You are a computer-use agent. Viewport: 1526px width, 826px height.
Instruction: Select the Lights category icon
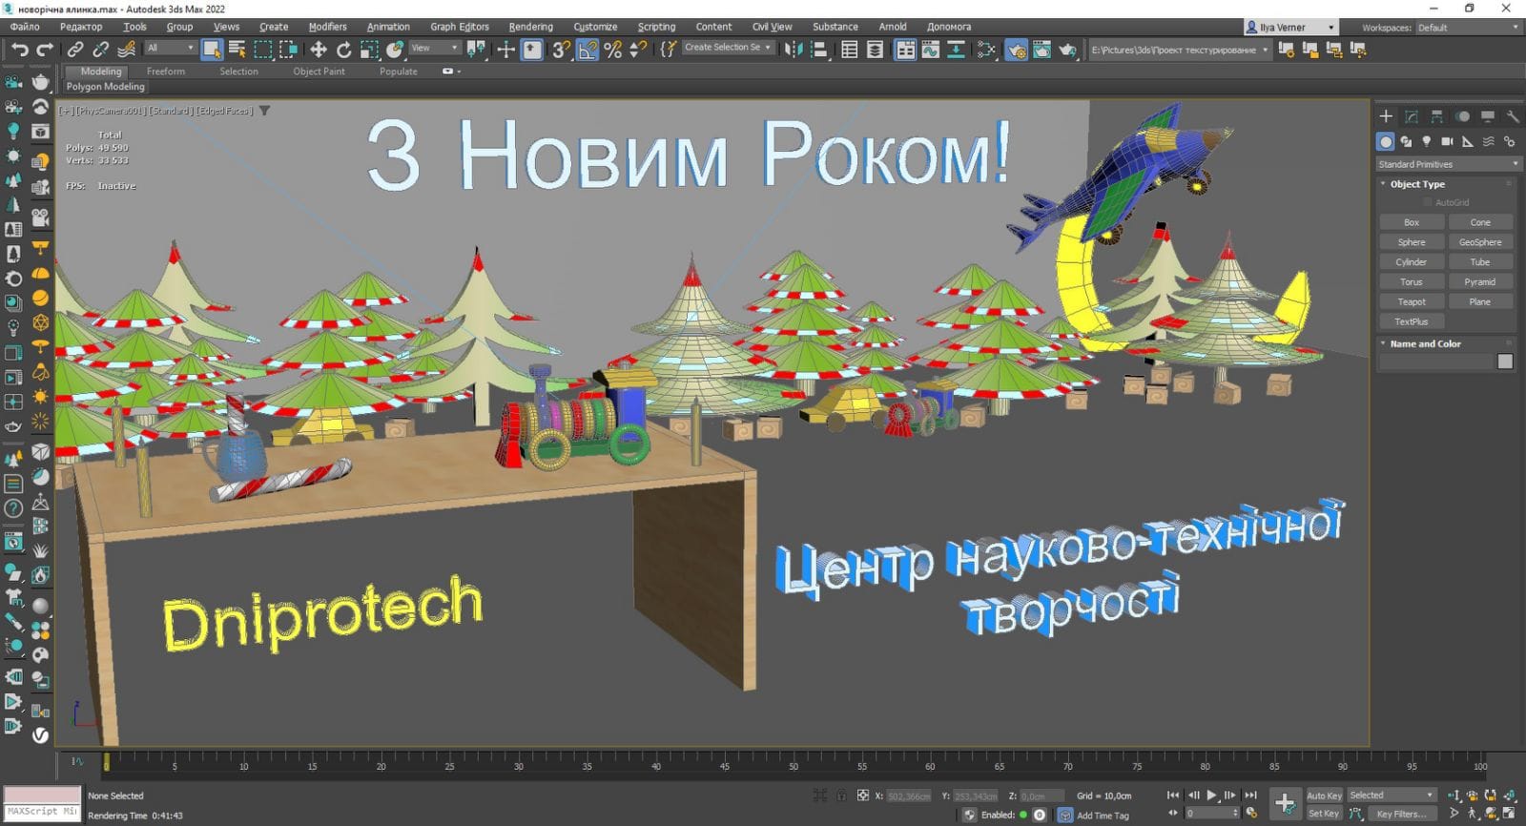click(1427, 141)
